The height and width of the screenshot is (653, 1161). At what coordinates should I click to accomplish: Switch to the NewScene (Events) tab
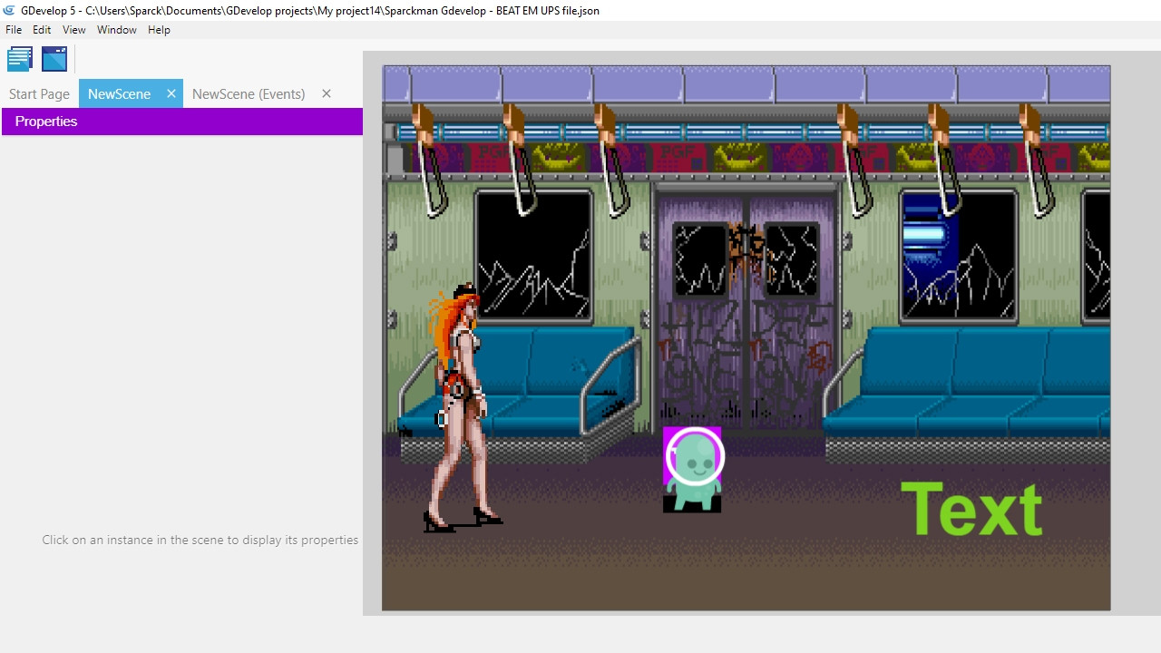point(249,93)
